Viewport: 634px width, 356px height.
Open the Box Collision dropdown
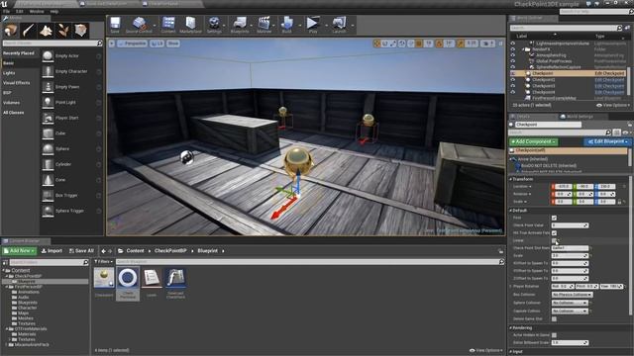573,295
